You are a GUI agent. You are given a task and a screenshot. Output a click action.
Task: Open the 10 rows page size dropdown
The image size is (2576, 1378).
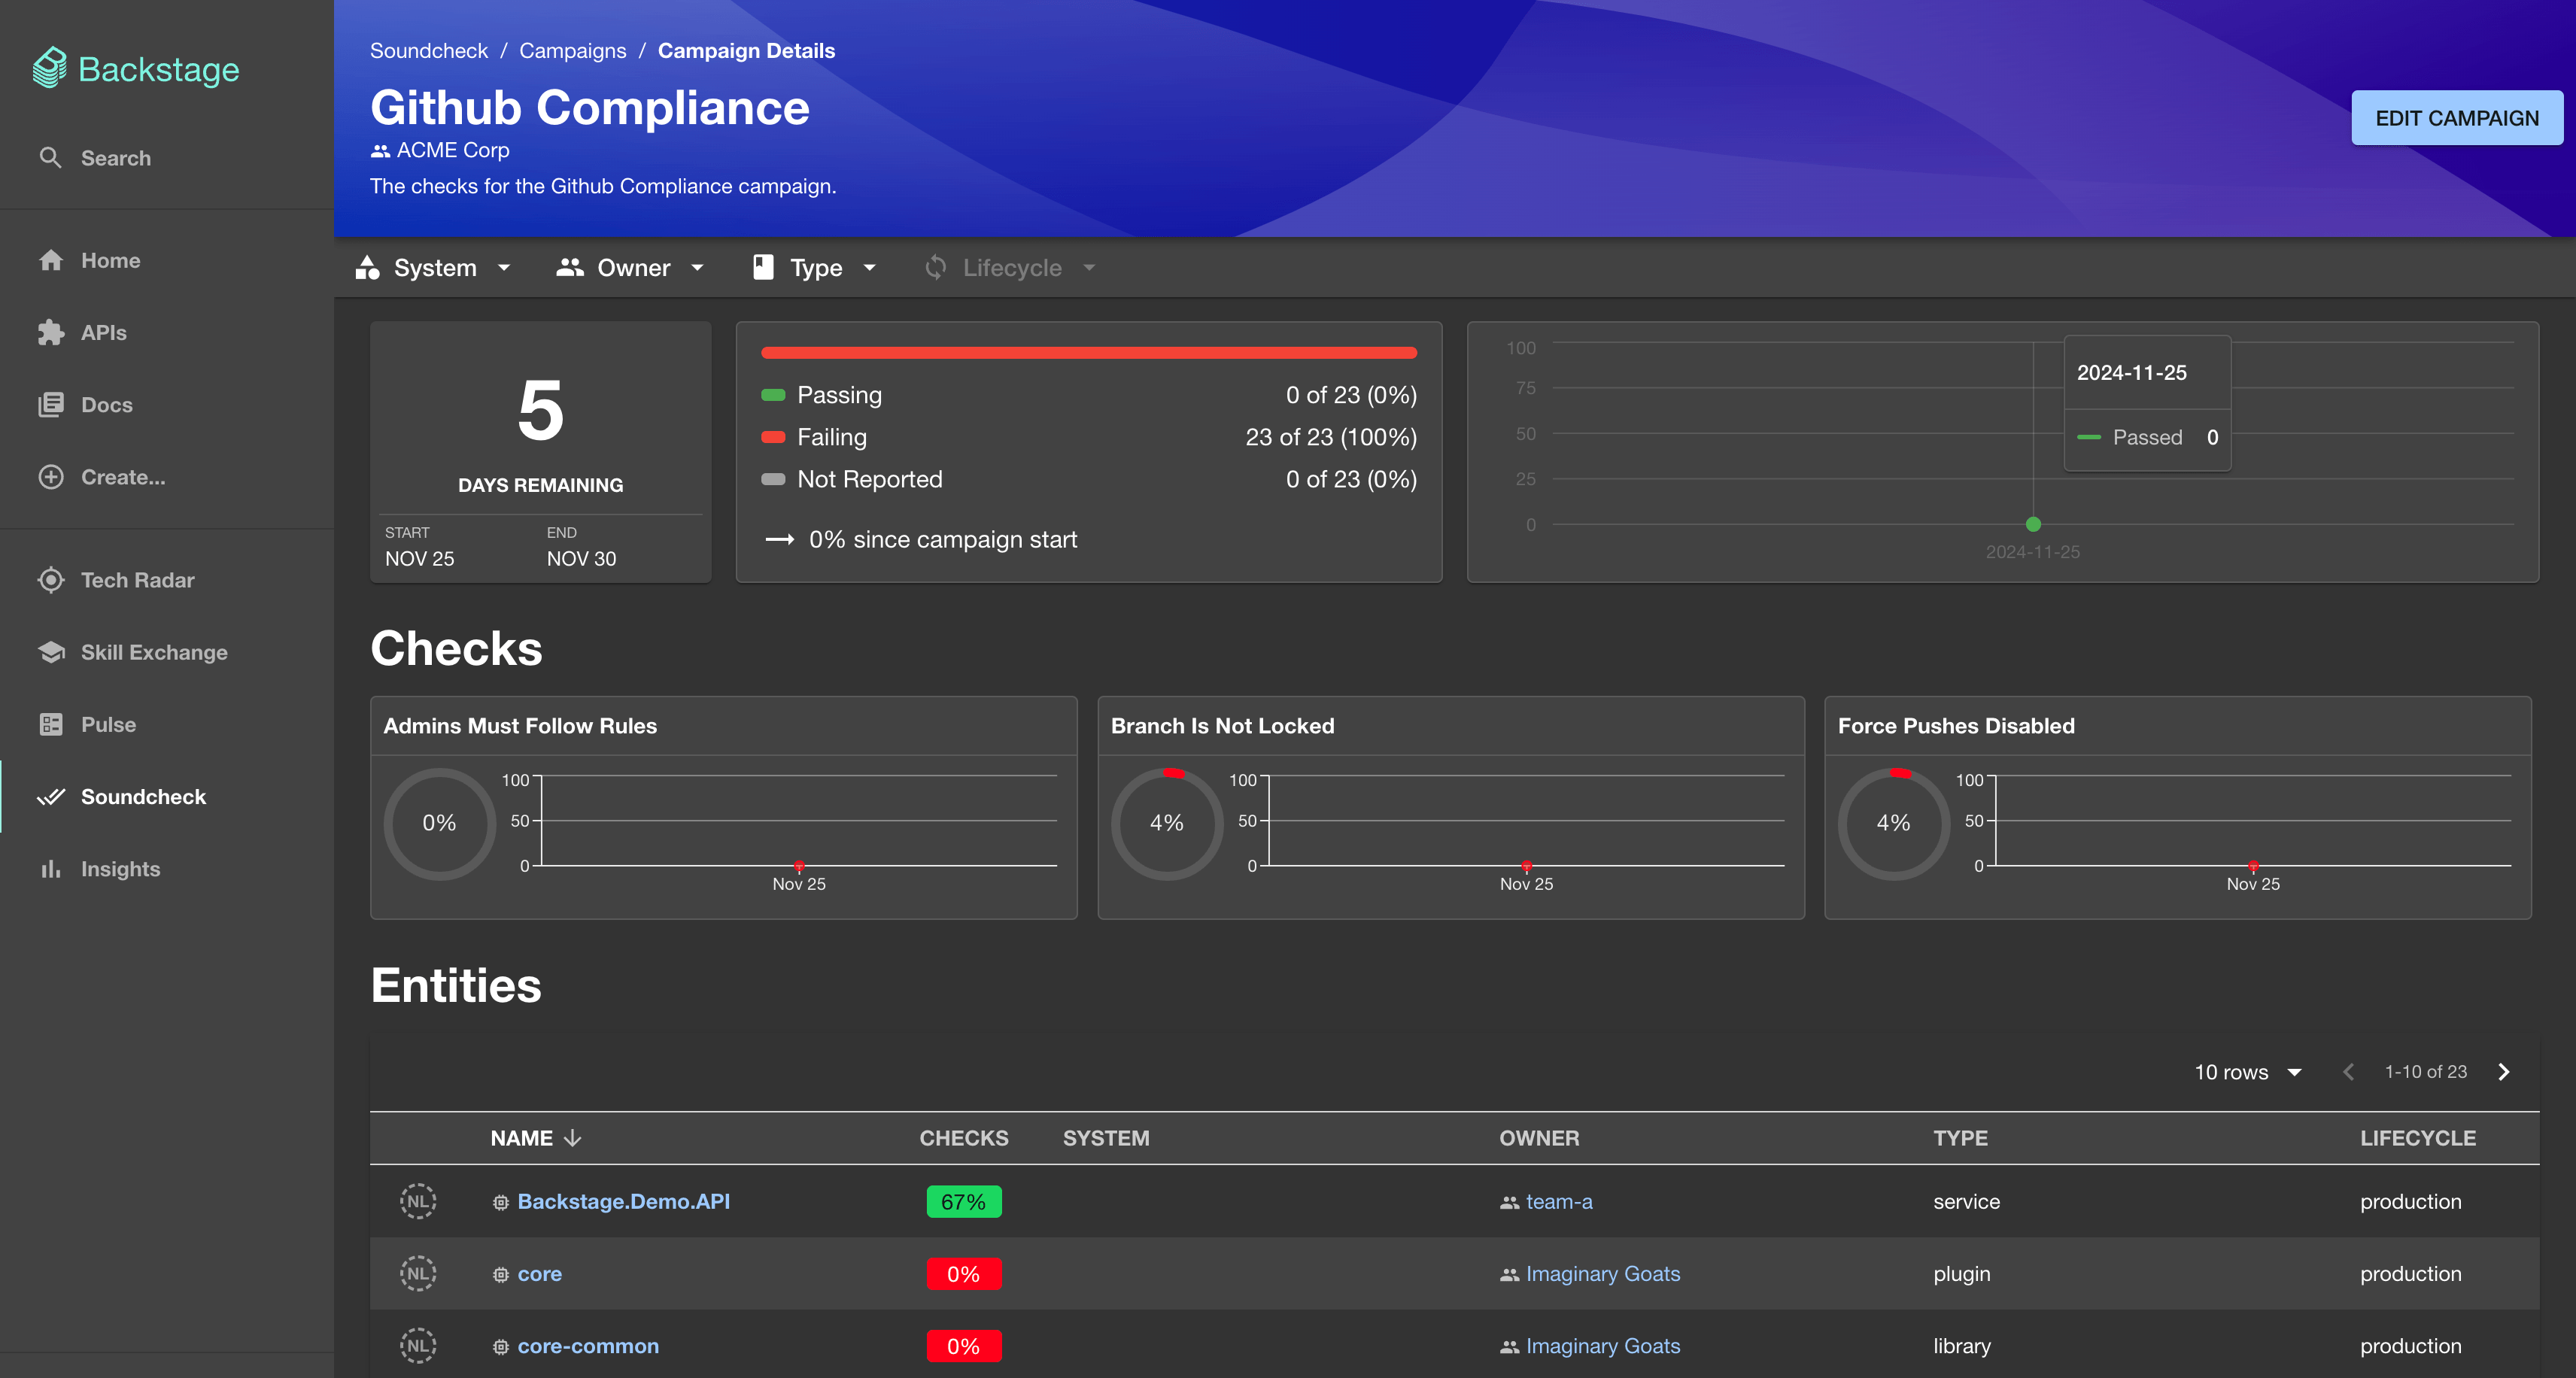pyautogui.click(x=2247, y=1072)
